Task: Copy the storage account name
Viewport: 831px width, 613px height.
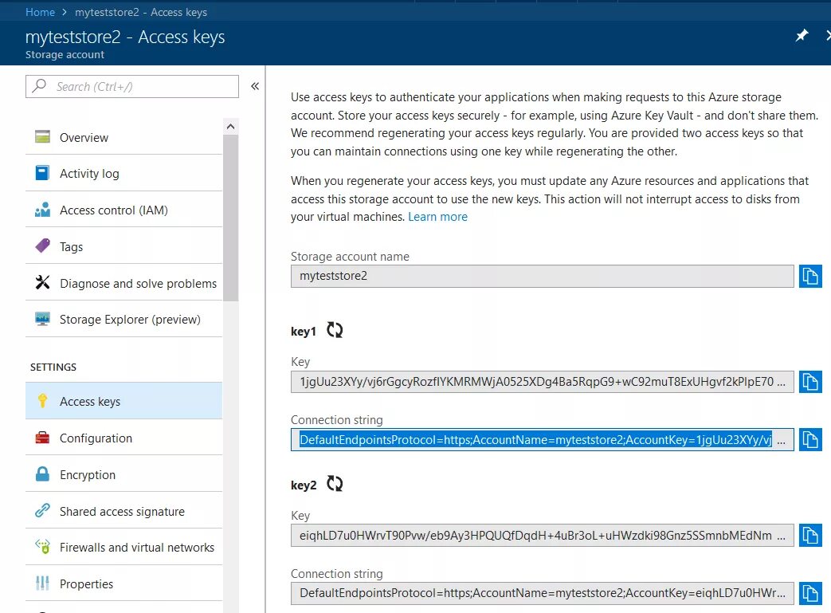Action: click(809, 277)
